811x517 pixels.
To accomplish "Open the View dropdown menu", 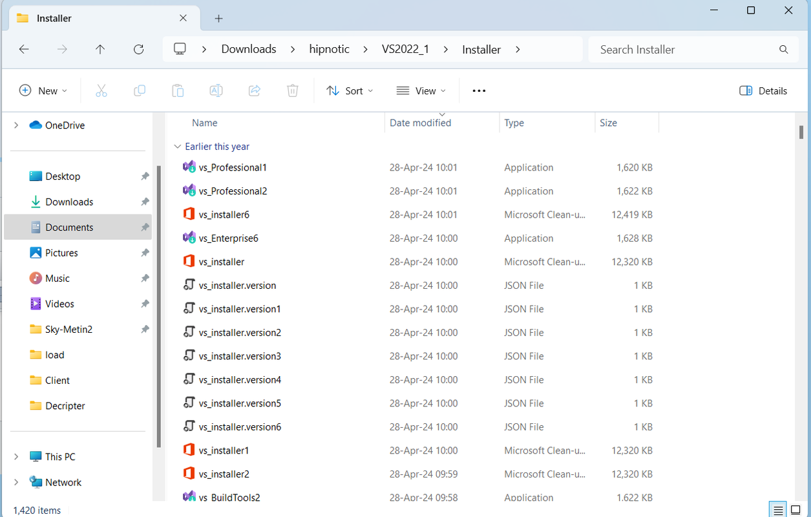I will click(421, 91).
